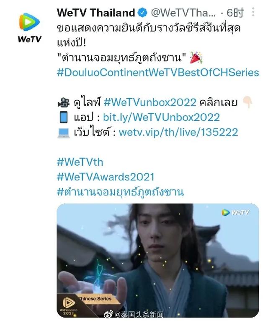268x321 pixels.
Task: Open the tweet's three-dot more menu
Action: point(253,12)
